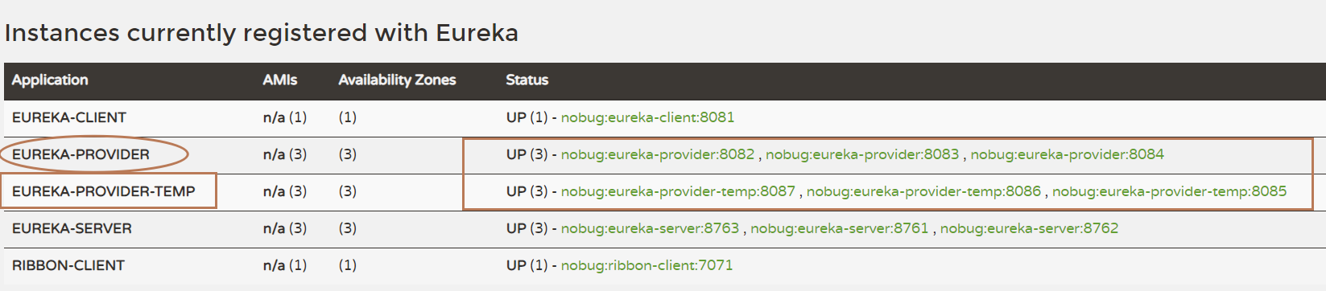The image size is (1326, 291).
Task: Click the Application column header
Action: pyautogui.click(x=50, y=80)
